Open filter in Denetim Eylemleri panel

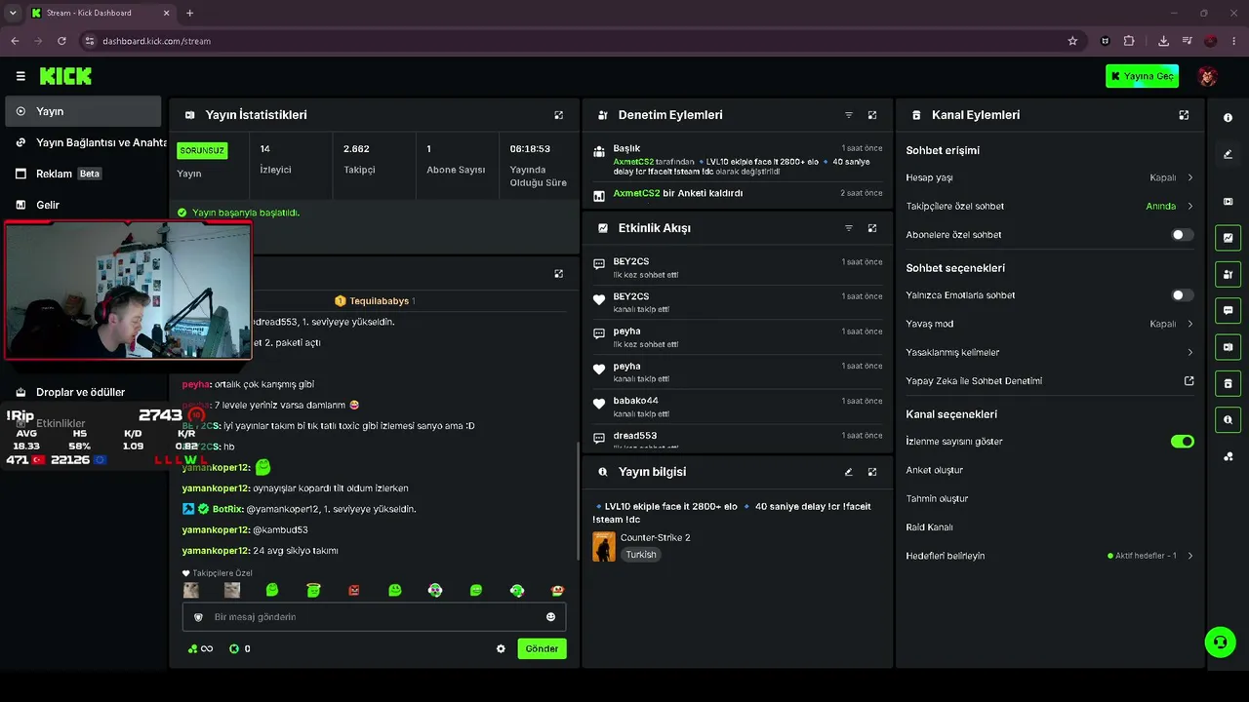pyautogui.click(x=848, y=115)
